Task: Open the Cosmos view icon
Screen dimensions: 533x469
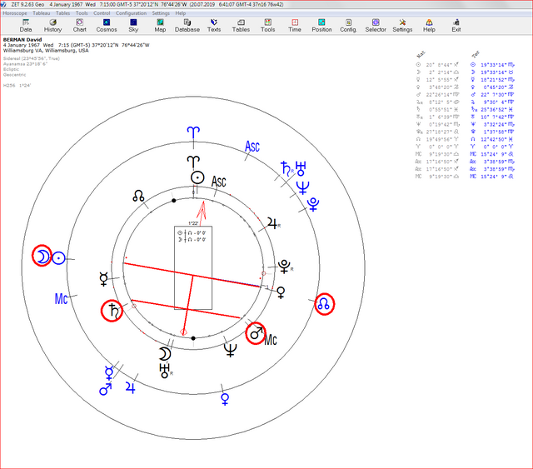Action: click(107, 26)
